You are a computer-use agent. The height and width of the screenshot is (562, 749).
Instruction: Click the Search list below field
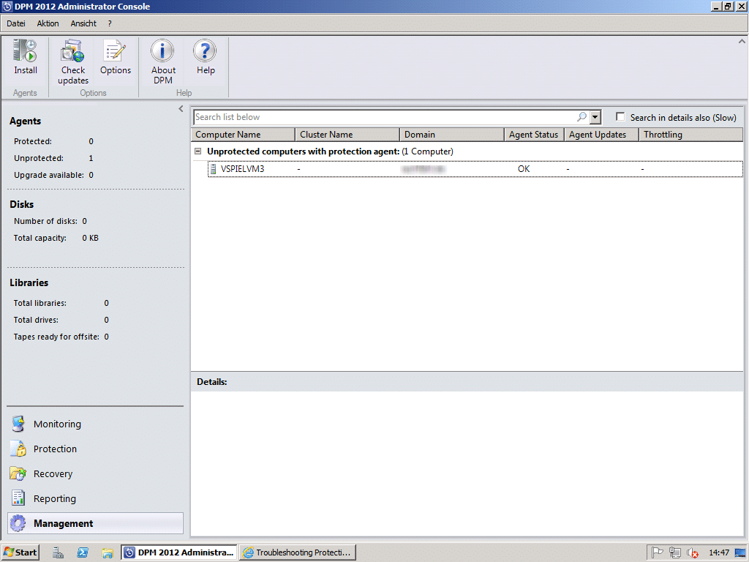coord(385,116)
